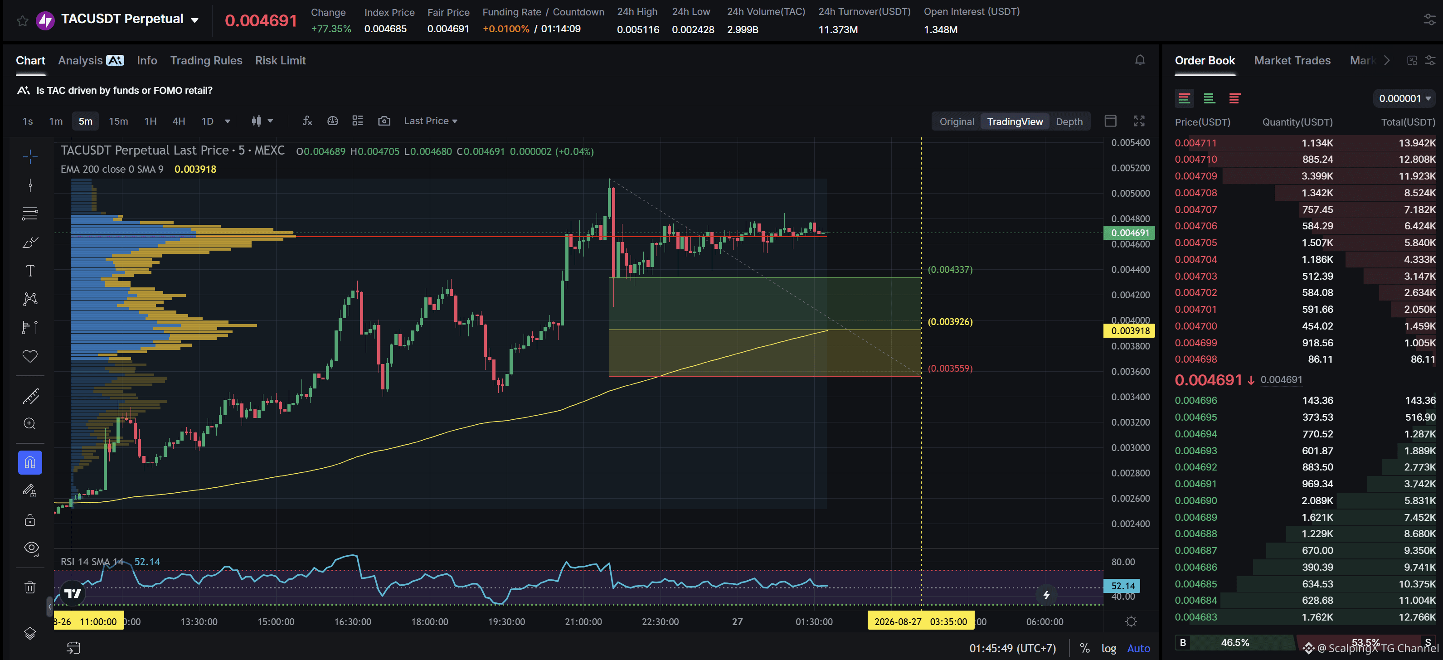Open the chart style palette icon
The height and width of the screenshot is (660, 1443).
click(x=333, y=121)
